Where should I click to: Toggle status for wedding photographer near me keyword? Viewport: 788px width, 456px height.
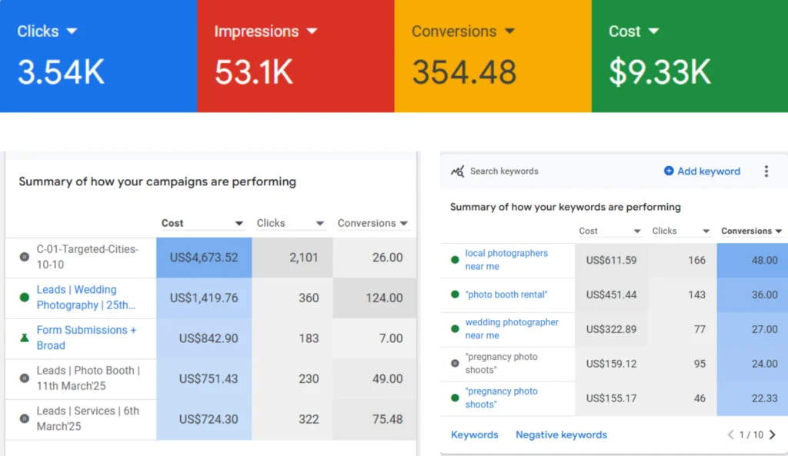tap(455, 329)
